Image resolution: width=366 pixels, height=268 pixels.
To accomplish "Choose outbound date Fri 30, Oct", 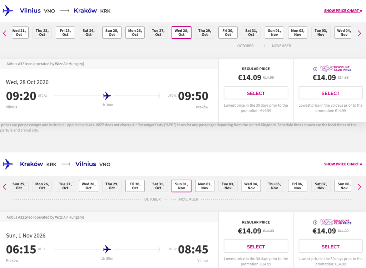I will [x=228, y=33].
